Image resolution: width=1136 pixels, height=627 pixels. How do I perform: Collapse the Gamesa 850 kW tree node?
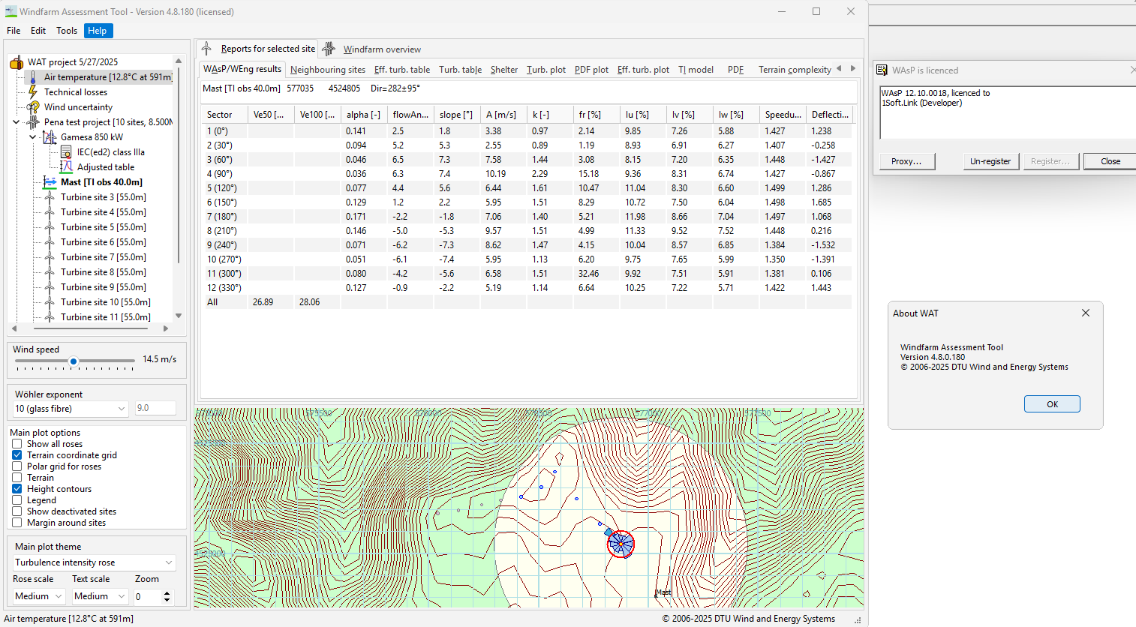click(33, 137)
